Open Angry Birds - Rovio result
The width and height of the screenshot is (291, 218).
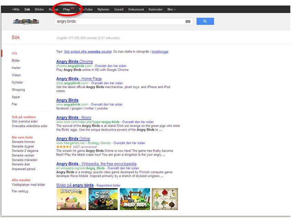[x=74, y=118]
